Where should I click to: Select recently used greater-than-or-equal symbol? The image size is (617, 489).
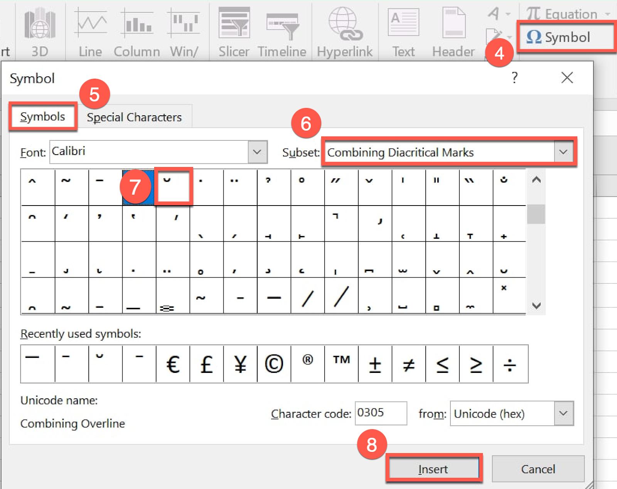tap(476, 364)
